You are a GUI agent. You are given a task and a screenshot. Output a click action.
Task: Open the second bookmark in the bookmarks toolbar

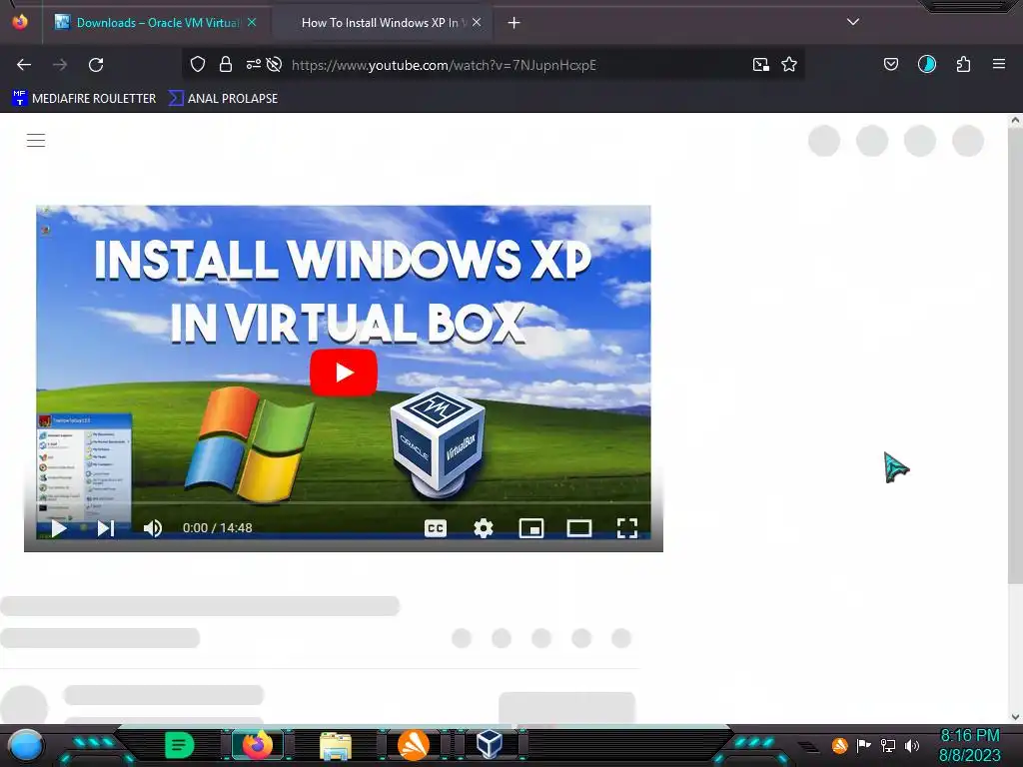pyautogui.click(x=223, y=99)
